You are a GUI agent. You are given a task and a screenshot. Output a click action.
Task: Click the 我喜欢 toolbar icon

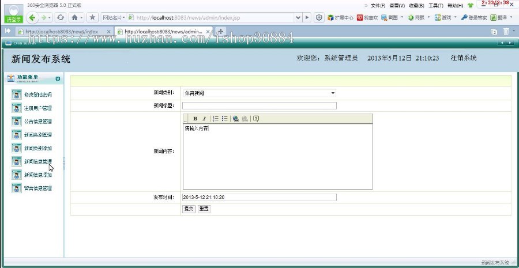(x=367, y=18)
